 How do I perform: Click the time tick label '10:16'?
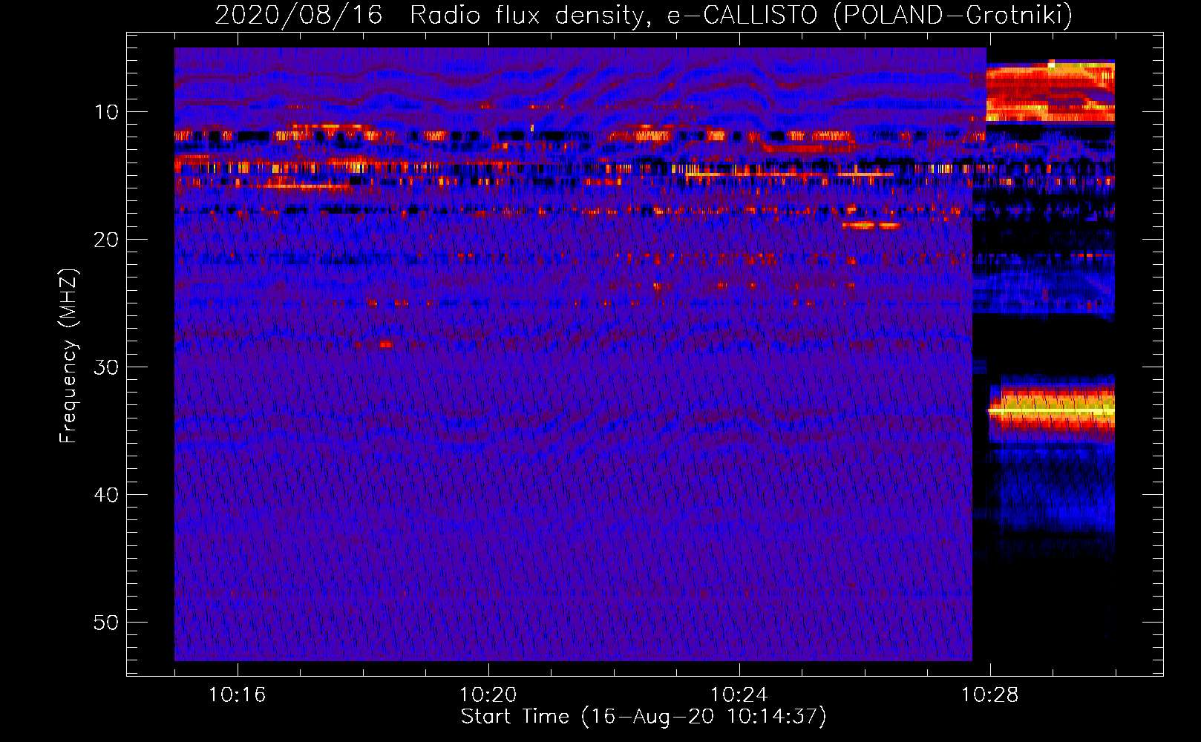237,695
